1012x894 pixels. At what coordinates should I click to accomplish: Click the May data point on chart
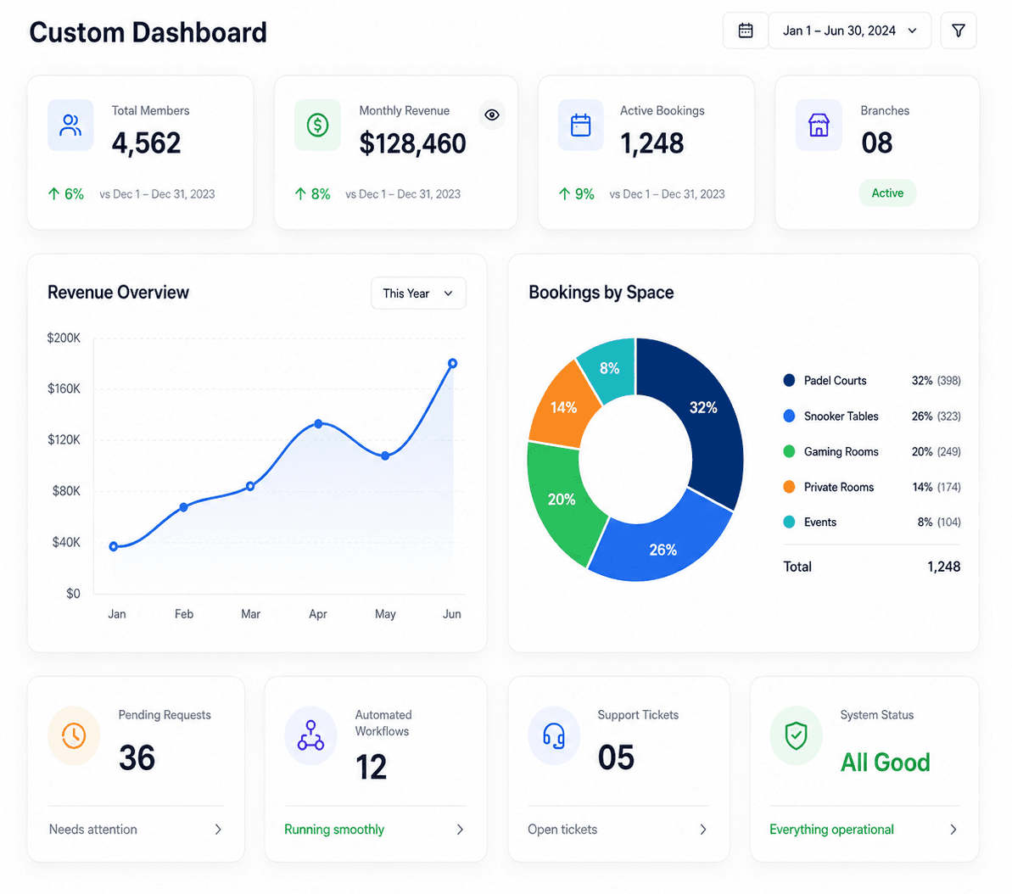point(385,455)
